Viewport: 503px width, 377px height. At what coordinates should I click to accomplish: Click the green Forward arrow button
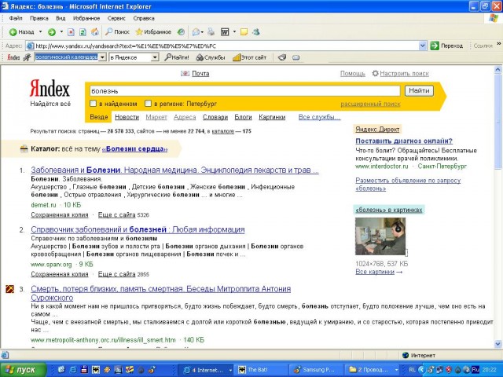pyautogui.click(x=52, y=32)
